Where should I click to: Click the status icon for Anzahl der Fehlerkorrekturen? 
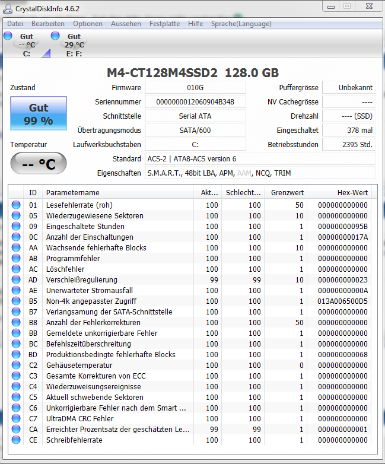click(16, 322)
